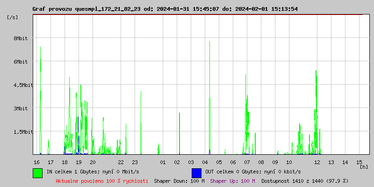Select hour 23 on the time axis

135,162
